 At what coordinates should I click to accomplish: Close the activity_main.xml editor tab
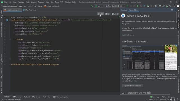(x=21, y=10)
